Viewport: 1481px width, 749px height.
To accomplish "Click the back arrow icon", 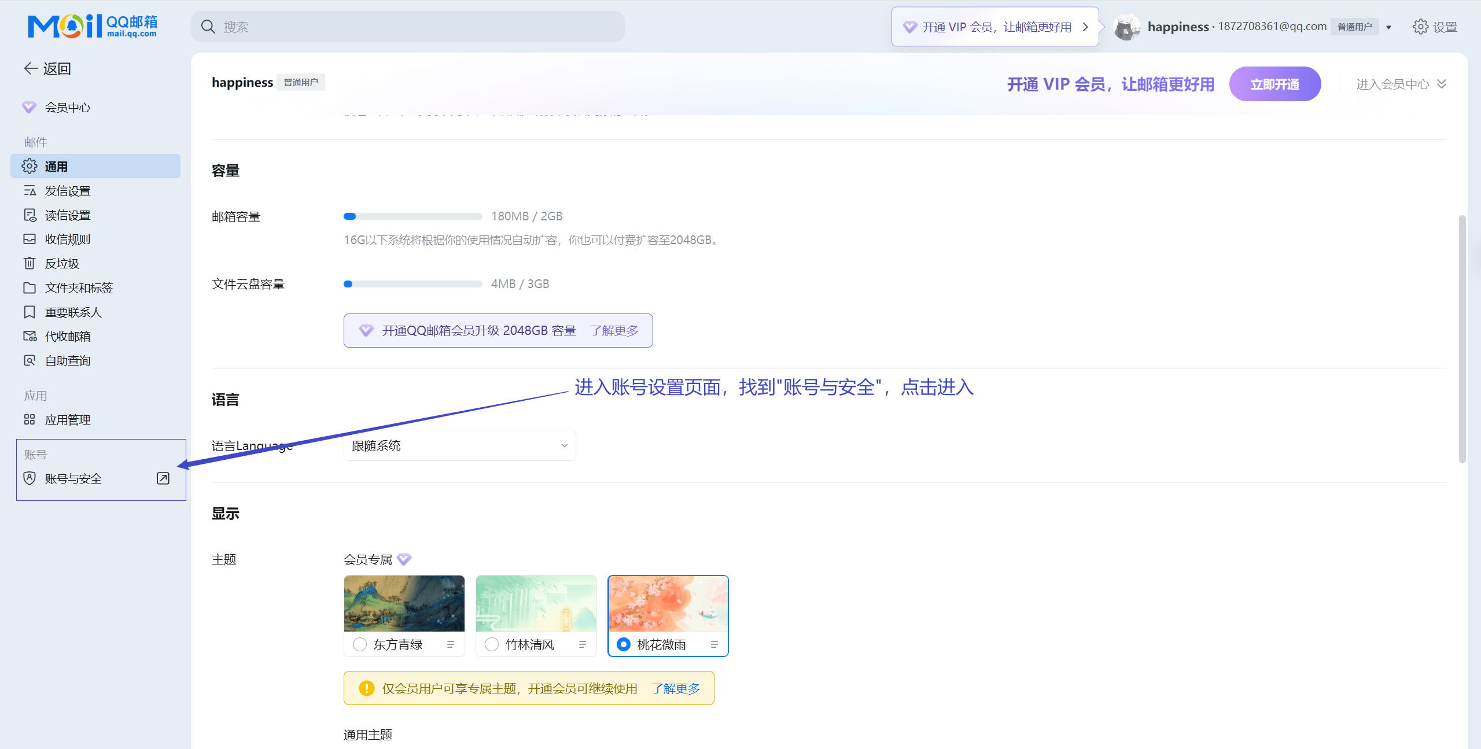I will tap(31, 69).
